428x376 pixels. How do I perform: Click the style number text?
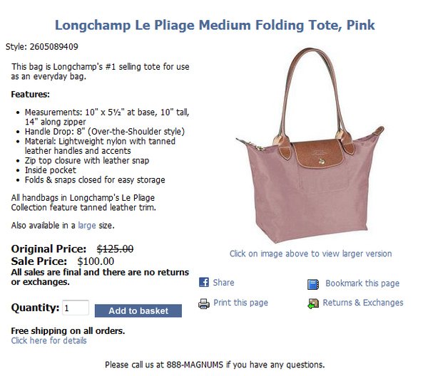tap(42, 46)
